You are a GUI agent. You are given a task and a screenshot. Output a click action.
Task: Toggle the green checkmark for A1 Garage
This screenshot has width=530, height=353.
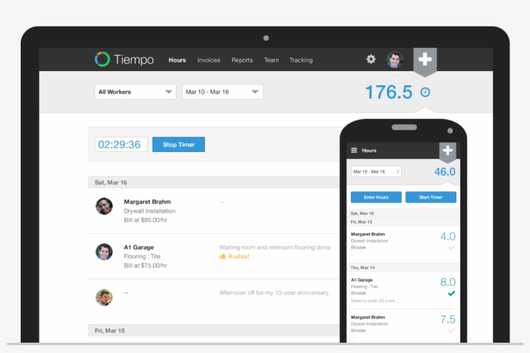pos(451,294)
